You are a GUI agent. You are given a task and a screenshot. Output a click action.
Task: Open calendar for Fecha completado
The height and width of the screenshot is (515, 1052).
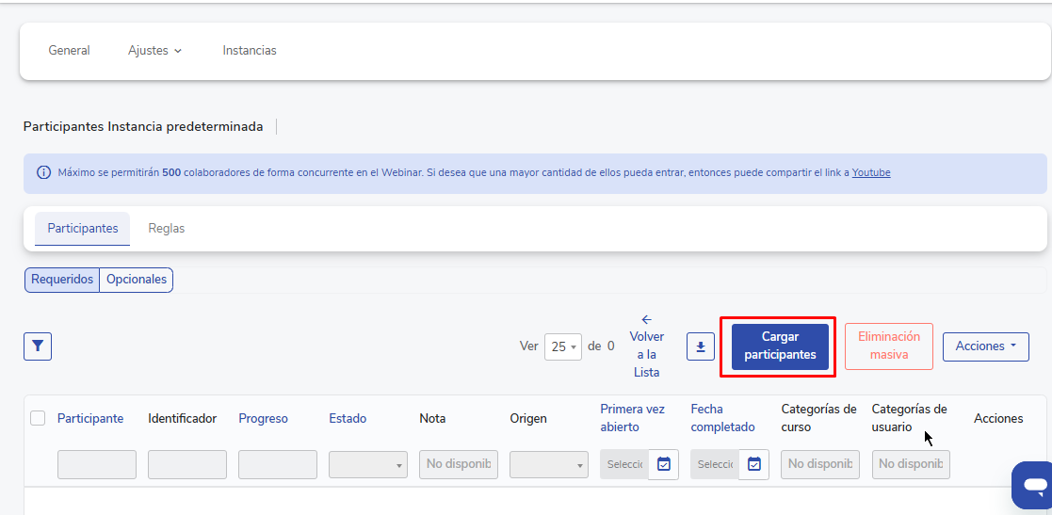[753, 464]
